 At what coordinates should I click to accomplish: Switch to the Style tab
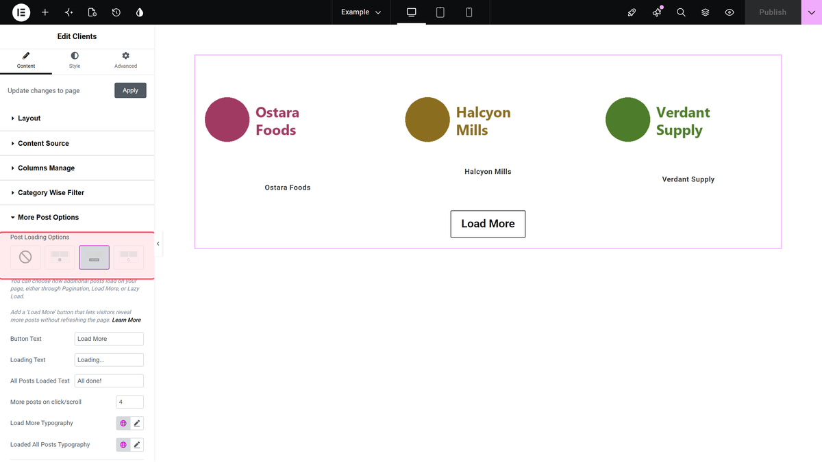click(x=75, y=60)
